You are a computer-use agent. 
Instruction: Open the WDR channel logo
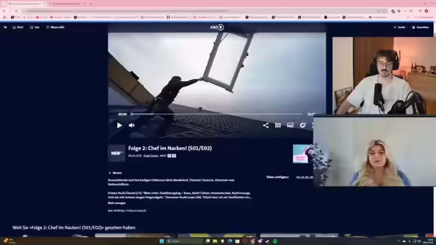coord(116,153)
